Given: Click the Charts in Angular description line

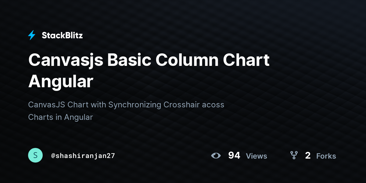Looking at the screenshot, I should click(x=60, y=117).
